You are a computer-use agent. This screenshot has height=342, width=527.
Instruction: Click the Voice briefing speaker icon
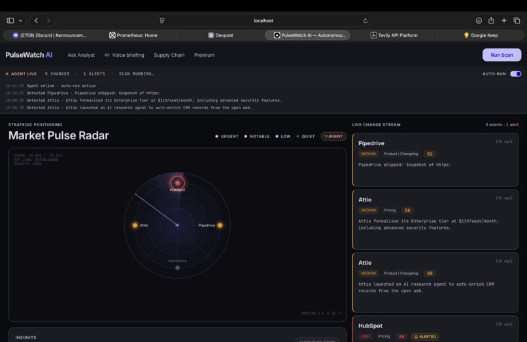click(x=107, y=55)
